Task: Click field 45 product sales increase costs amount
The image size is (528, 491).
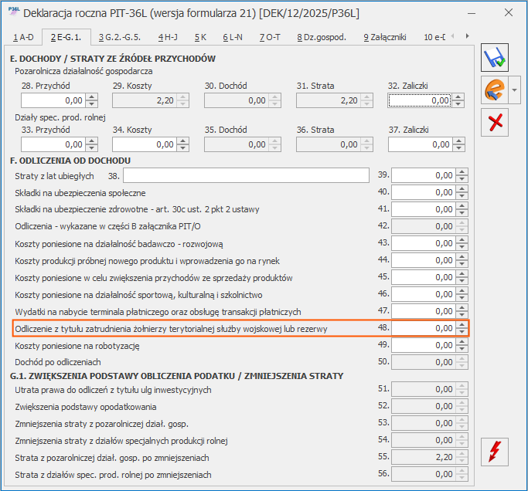Action: point(424,277)
